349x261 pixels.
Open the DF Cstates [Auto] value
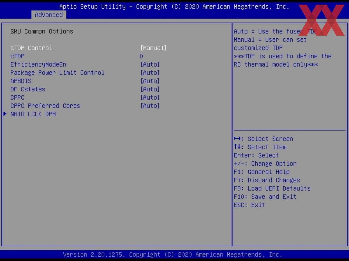pyautogui.click(x=150, y=89)
